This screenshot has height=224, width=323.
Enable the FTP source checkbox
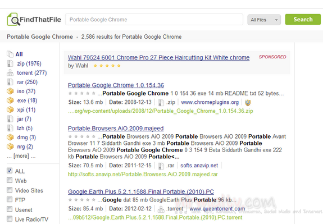[10, 199]
